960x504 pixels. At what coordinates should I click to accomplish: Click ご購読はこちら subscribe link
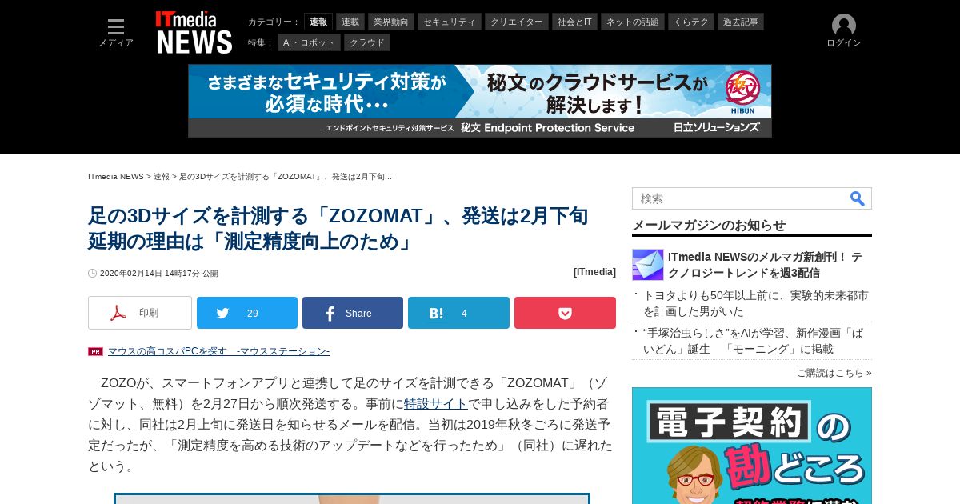(x=834, y=373)
